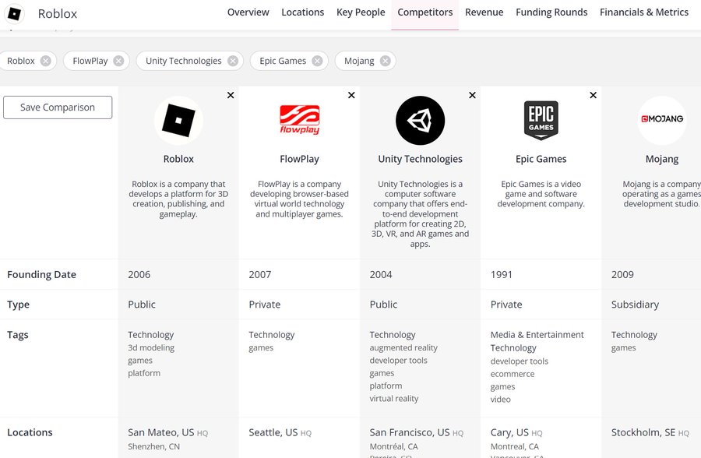Click Roblox founding date 2006
This screenshot has width=701, height=458.
point(139,275)
